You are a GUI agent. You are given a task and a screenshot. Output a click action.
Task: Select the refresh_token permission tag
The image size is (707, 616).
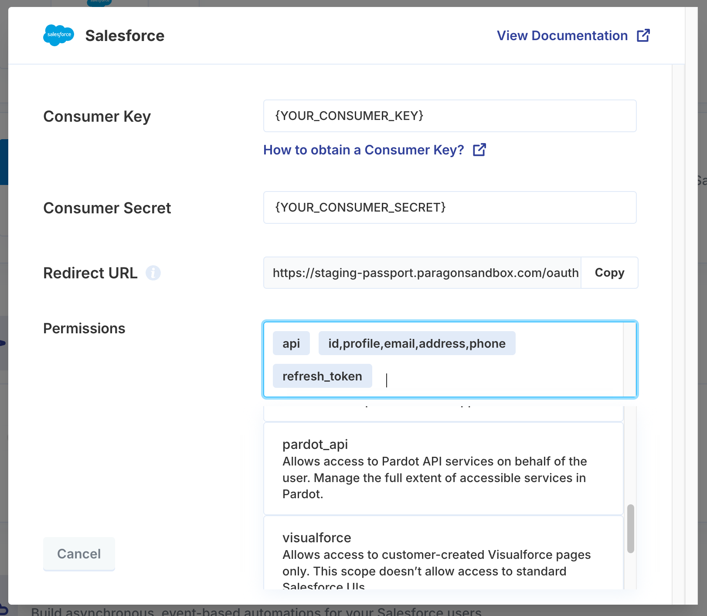click(322, 376)
